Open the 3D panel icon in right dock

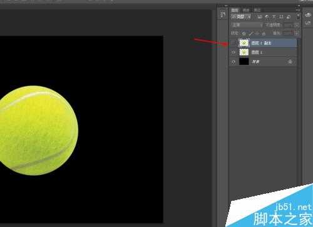308,15
